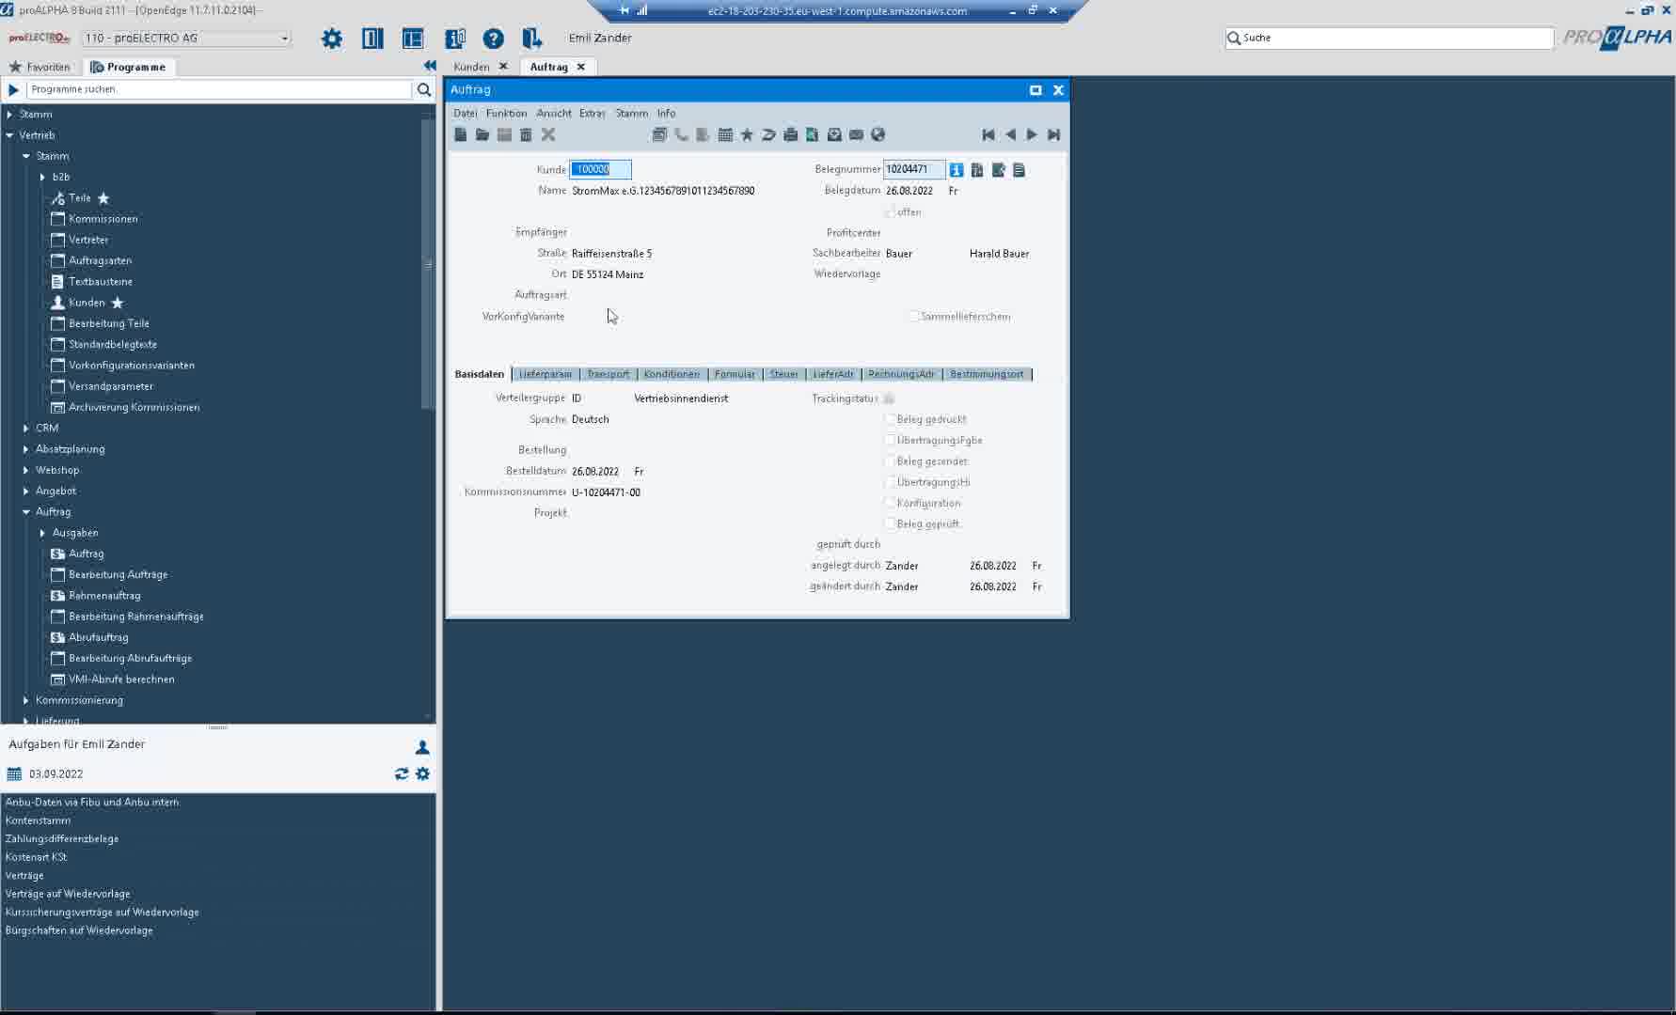
Task: Click the info panel icon in top toolbar
Action: tap(455, 39)
